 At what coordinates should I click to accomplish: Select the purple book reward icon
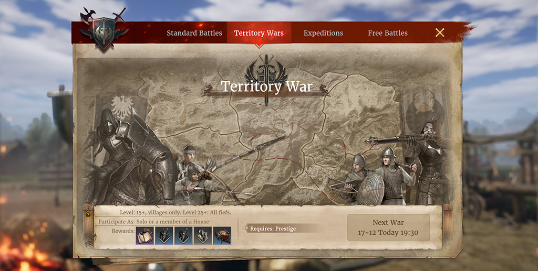point(145,236)
